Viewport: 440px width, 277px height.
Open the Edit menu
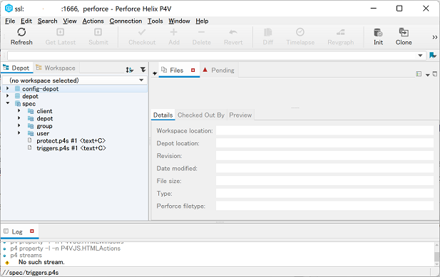(x=26, y=21)
